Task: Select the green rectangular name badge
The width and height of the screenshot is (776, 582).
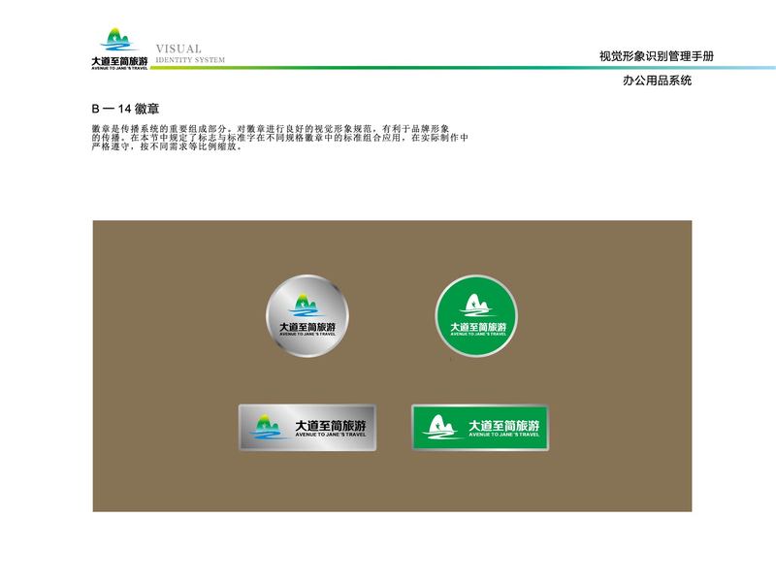Action: coord(480,428)
